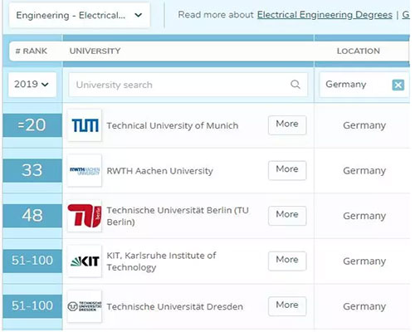415x332 pixels.
Task: Click the TU Dresden logo
Action: tap(85, 306)
